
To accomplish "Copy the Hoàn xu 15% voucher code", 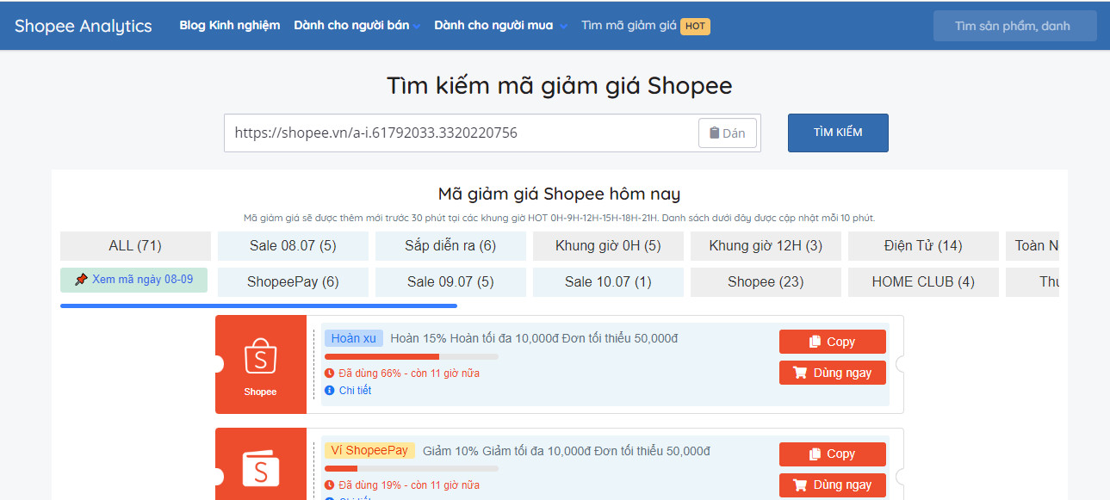I will click(x=832, y=342).
